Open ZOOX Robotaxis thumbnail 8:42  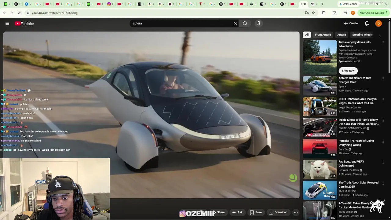tap(320, 107)
